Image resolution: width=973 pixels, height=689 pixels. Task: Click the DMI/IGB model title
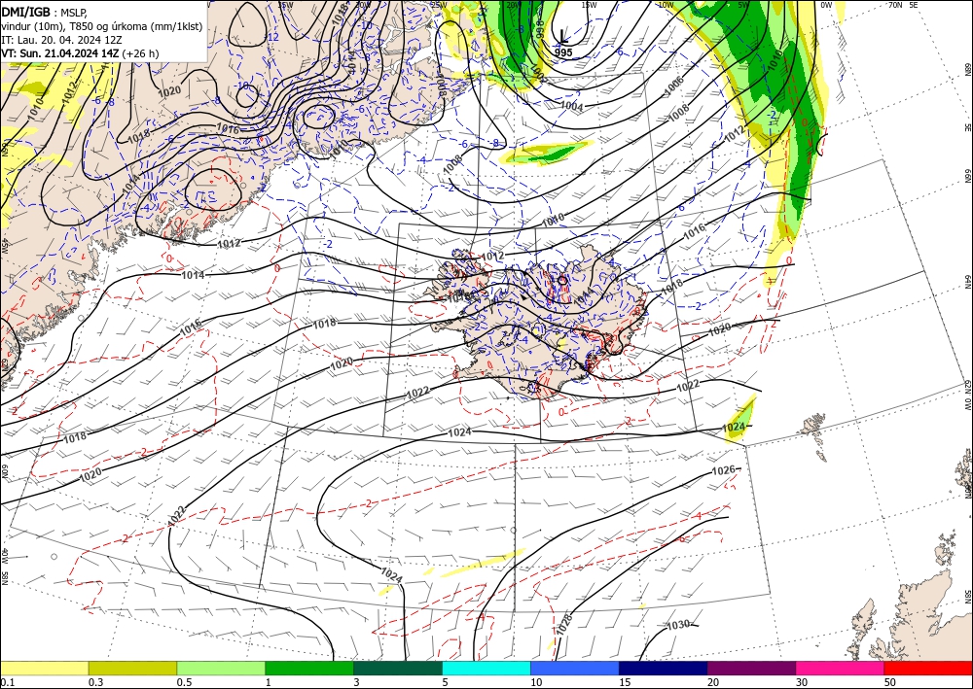(x=25, y=12)
